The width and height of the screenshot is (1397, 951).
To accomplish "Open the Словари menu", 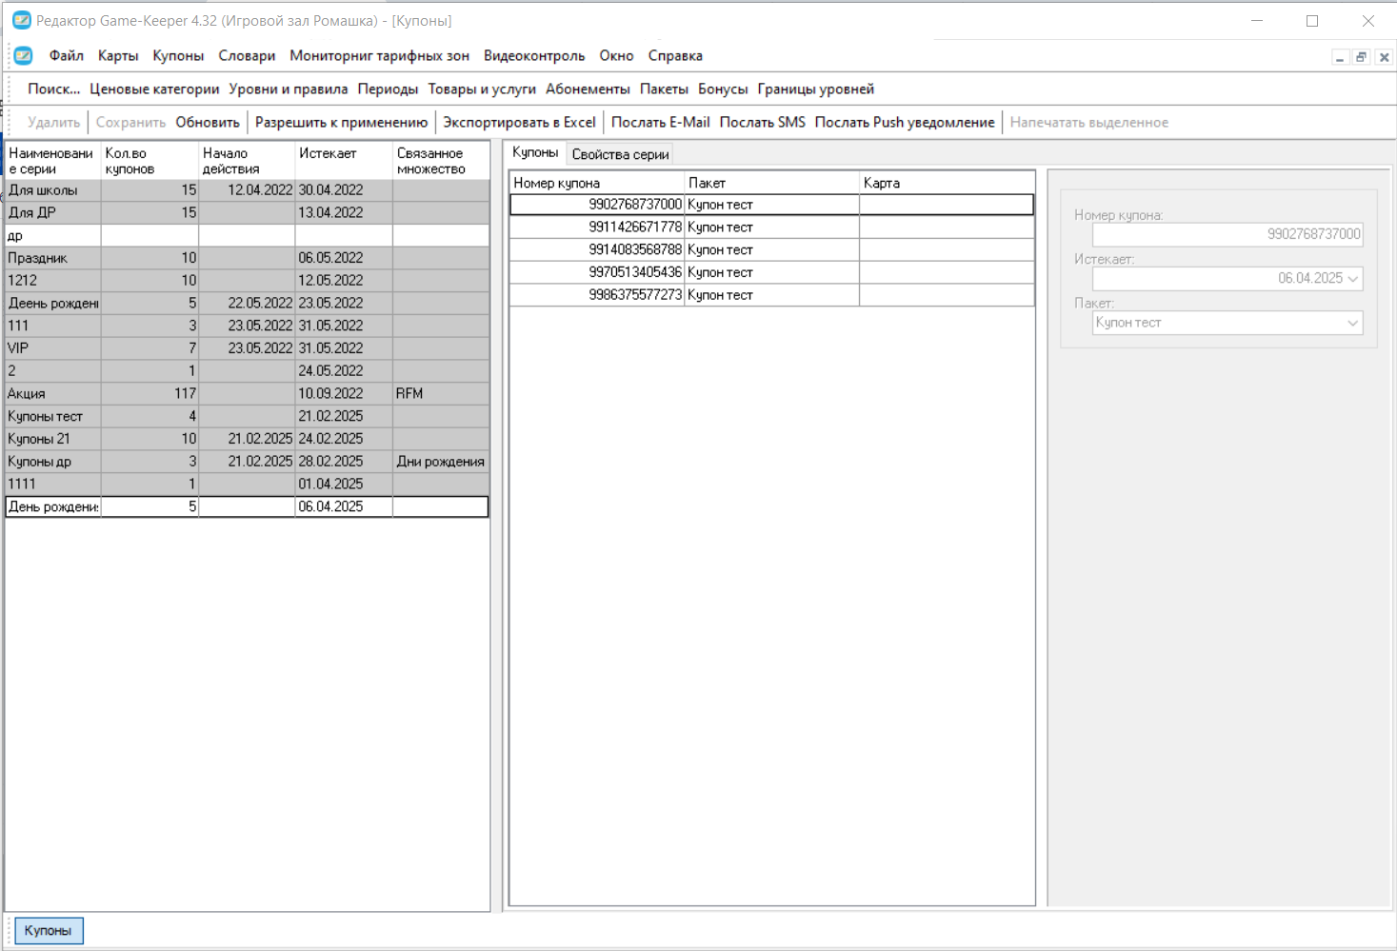I will pos(247,56).
